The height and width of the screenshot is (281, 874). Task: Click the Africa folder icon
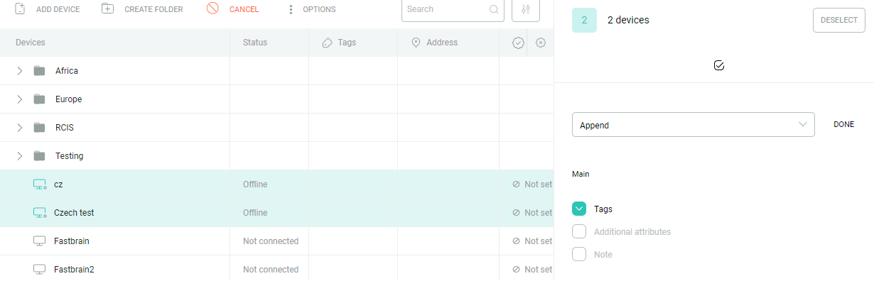(40, 71)
